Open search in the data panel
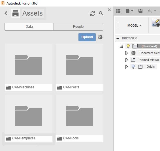This screenshot has height=151, width=160. click(x=101, y=13)
